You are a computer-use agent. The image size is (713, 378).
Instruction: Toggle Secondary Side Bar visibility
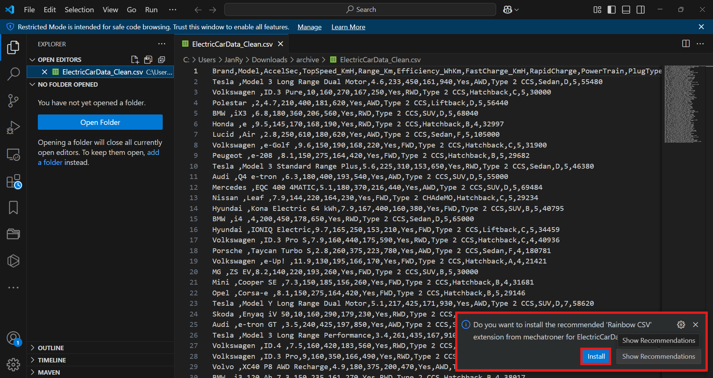[641, 10]
